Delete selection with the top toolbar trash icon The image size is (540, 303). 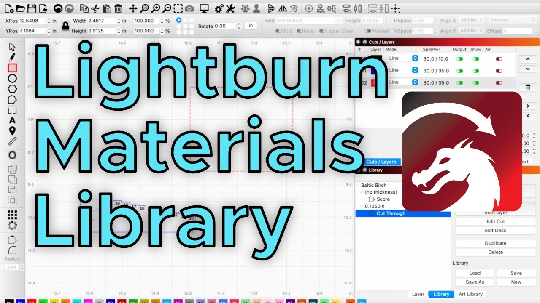(118, 8)
